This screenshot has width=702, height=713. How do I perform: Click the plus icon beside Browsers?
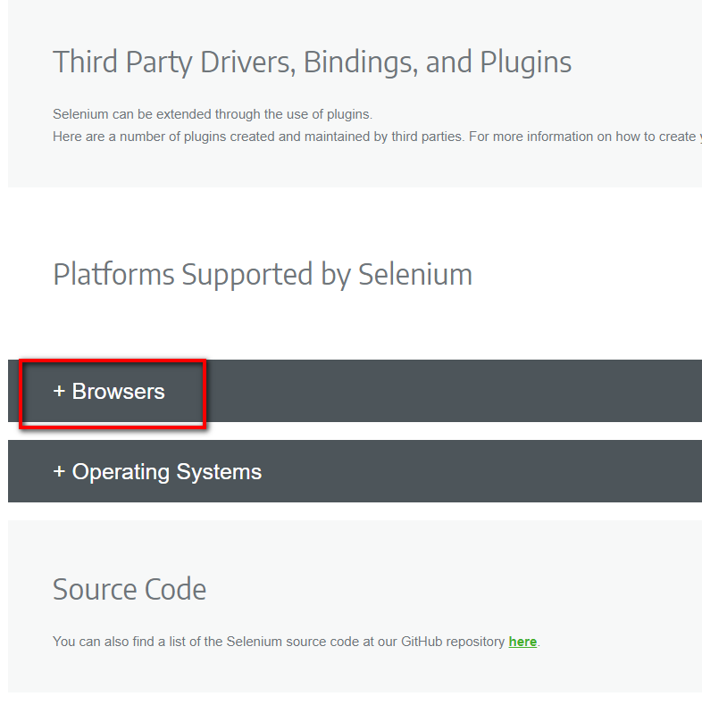coord(59,392)
